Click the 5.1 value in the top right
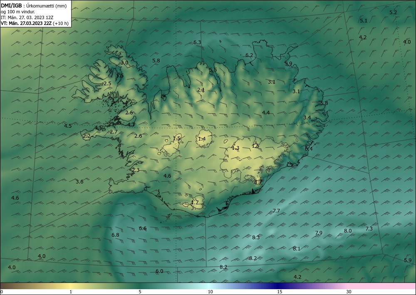Screen dimensions: 416x295 364,20
